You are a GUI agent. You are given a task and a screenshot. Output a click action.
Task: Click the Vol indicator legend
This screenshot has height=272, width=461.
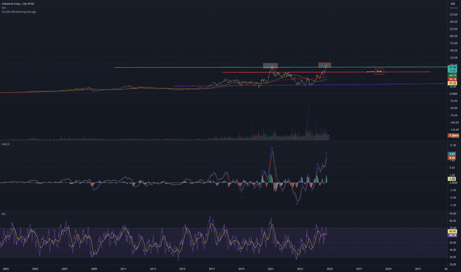[x=3, y=7]
